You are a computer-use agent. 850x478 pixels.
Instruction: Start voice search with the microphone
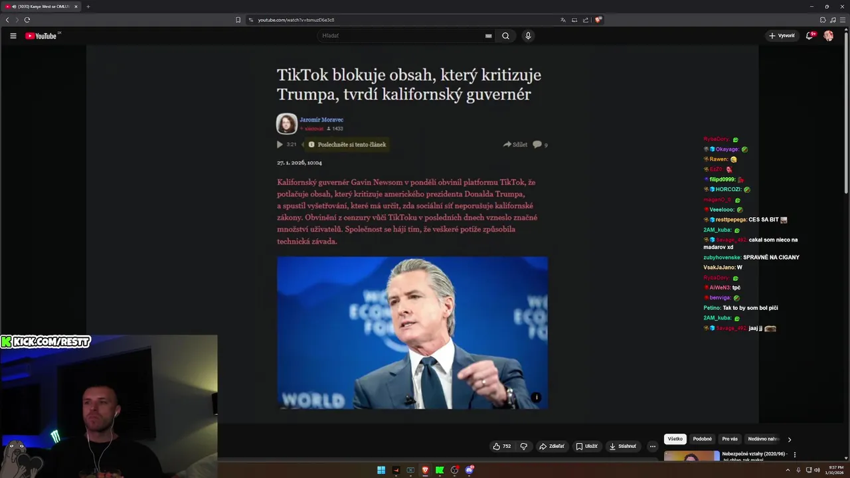(528, 36)
